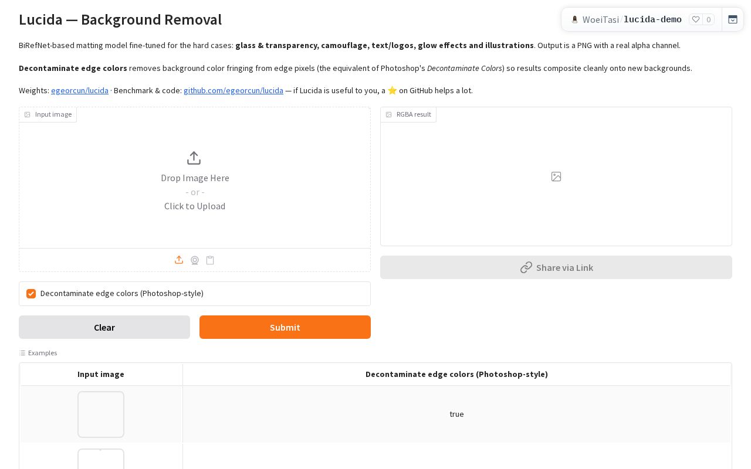Click the image placeholder icon in result panel
Image resolution: width=751 pixels, height=469 pixels.
[556, 176]
